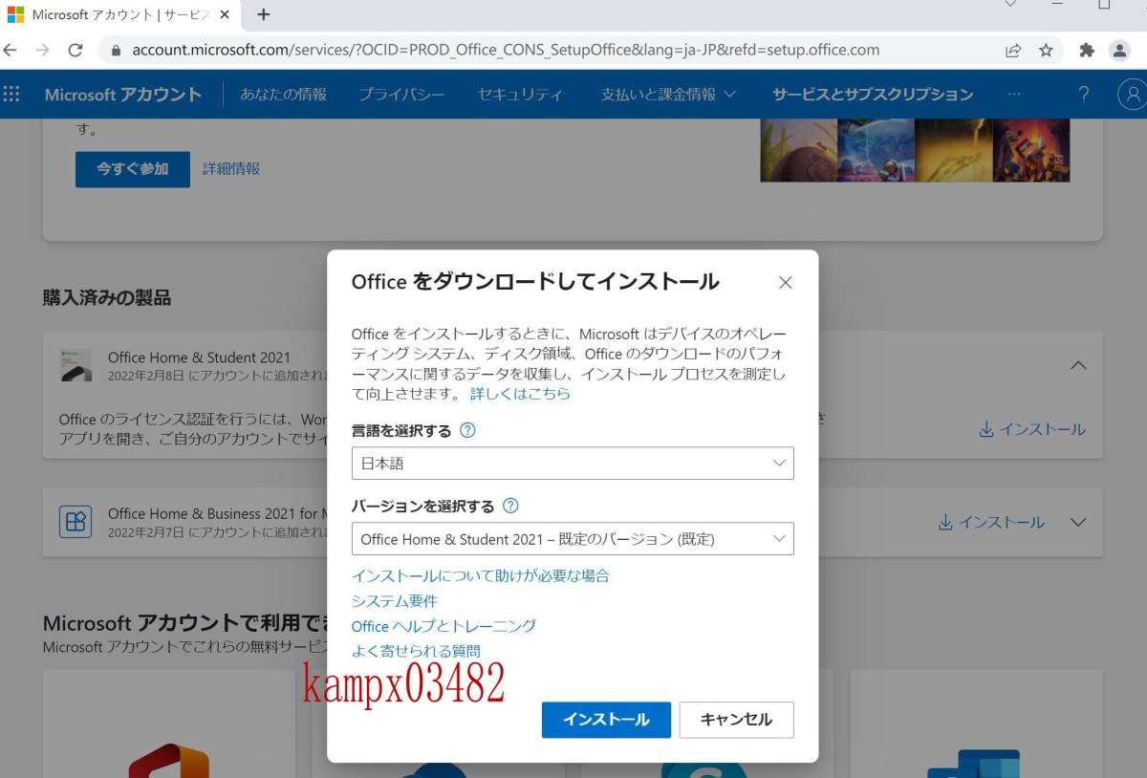Image resolution: width=1147 pixels, height=778 pixels.
Task: Go to セキュリティ tab
Action: pos(520,94)
